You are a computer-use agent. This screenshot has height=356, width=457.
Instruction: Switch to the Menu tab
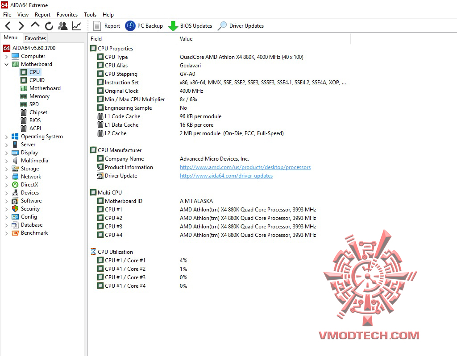coord(11,37)
